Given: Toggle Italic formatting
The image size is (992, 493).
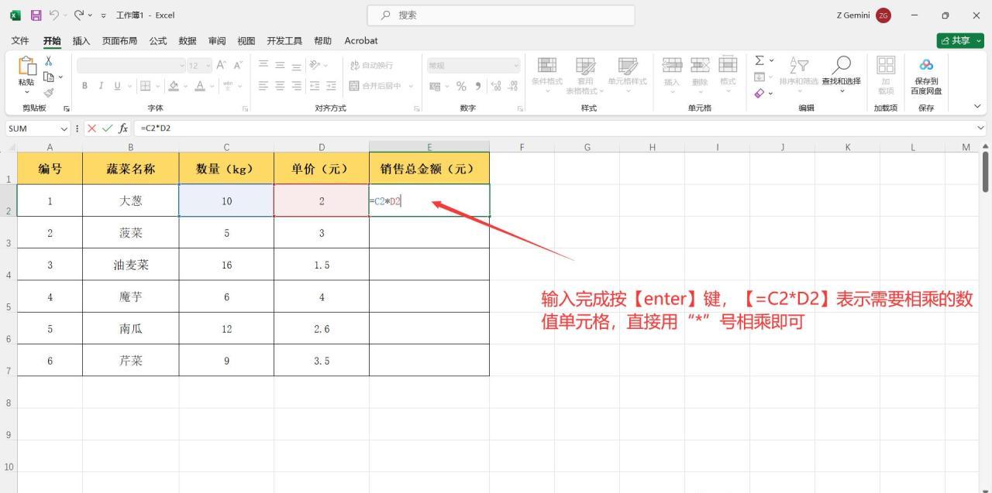Looking at the screenshot, I should (x=101, y=85).
